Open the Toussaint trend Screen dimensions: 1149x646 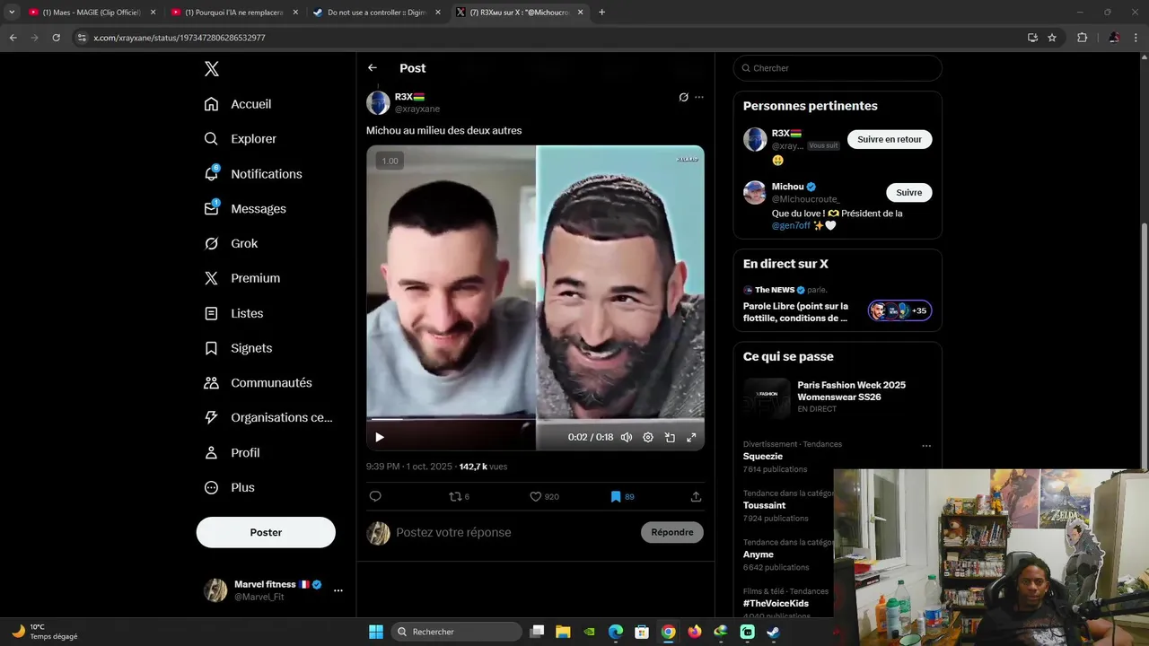click(764, 505)
